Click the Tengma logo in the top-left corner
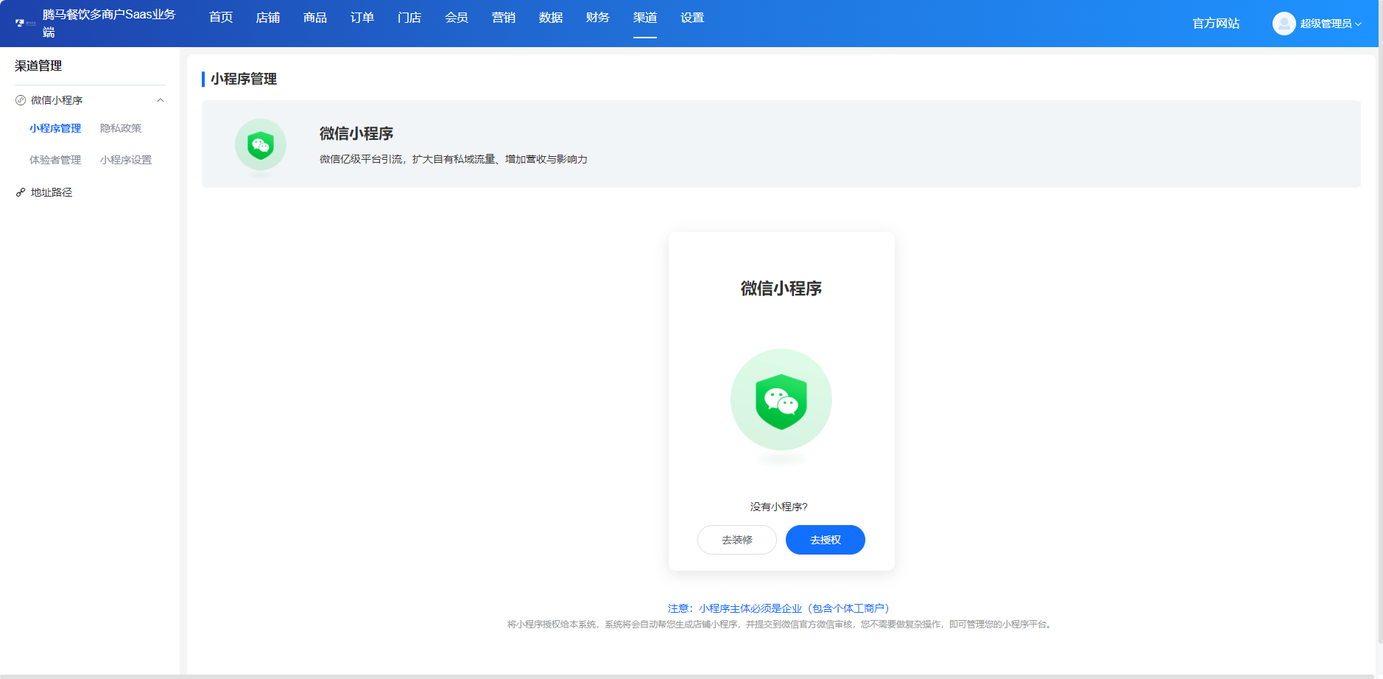Screen dimensions: 1383x679 [x=20, y=23]
